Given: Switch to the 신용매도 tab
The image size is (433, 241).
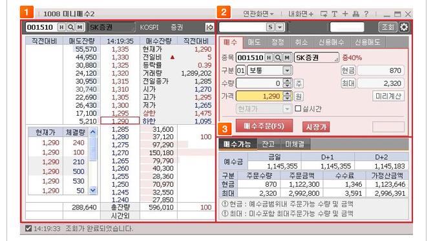Looking at the screenshot, I should pos(368,42).
